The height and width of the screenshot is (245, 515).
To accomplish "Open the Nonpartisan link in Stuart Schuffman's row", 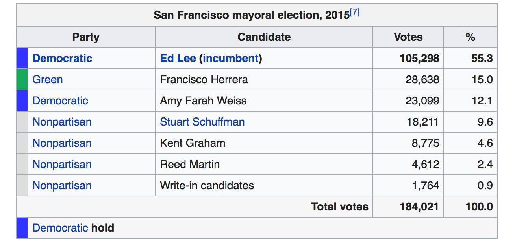I will point(62,122).
